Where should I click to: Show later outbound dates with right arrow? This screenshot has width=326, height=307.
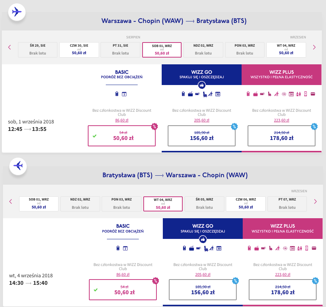[x=314, y=47]
